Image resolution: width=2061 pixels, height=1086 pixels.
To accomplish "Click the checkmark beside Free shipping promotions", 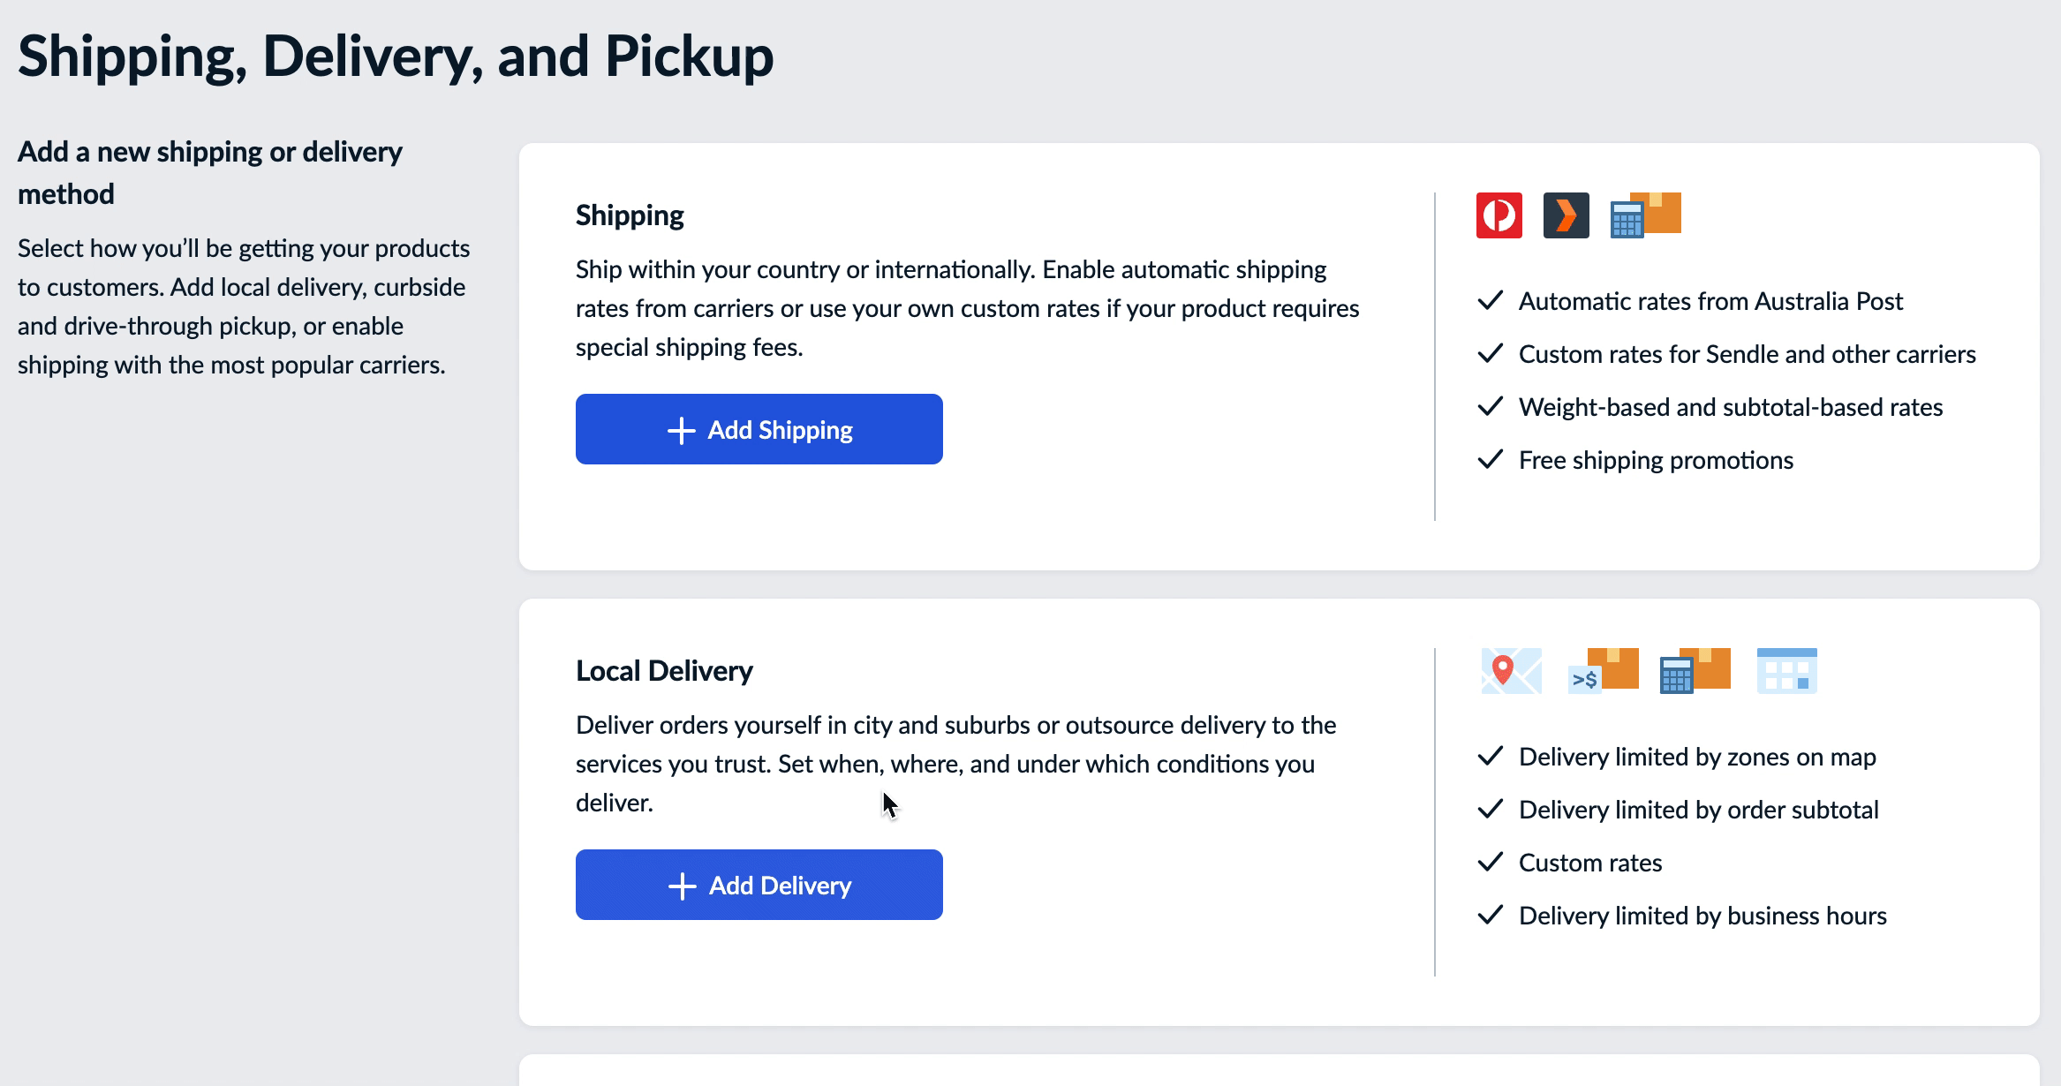I will (1491, 460).
